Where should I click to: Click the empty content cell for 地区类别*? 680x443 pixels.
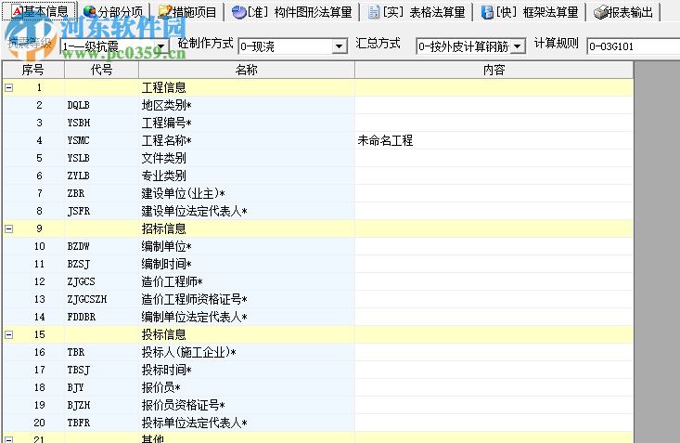click(x=494, y=105)
